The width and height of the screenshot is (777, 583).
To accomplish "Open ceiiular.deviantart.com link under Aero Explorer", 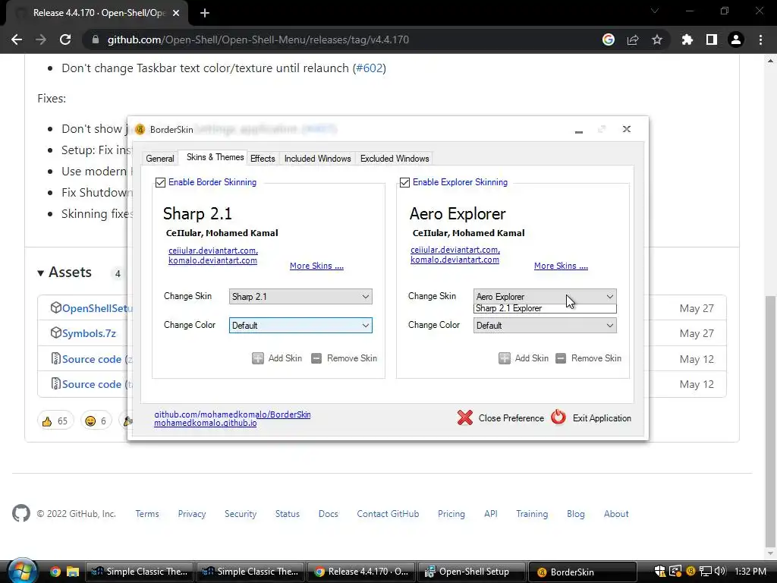I will click(x=455, y=250).
